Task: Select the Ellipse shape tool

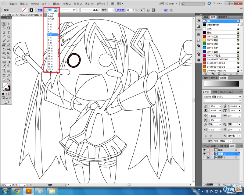Action: coord(9,37)
